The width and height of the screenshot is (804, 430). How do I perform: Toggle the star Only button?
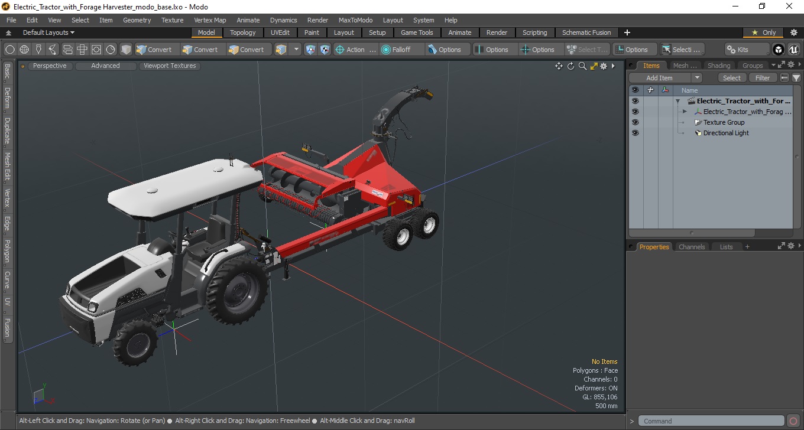(764, 32)
